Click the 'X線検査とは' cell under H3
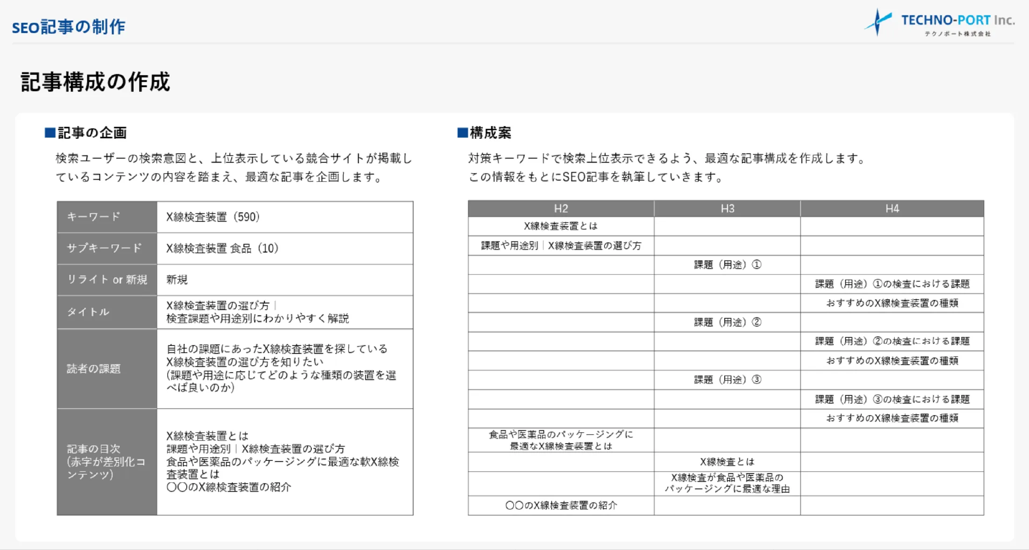 727,462
